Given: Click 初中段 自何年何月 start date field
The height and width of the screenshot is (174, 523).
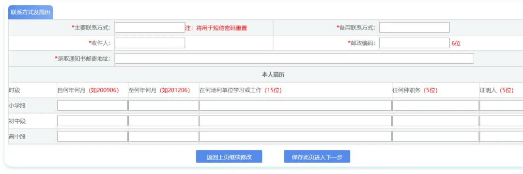Looking at the screenshot, I should (92, 121).
